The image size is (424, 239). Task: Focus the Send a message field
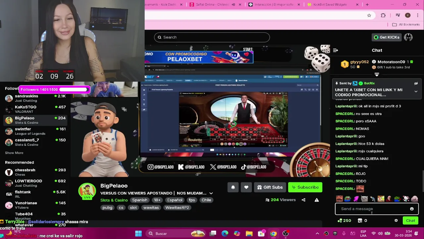[x=377, y=209]
